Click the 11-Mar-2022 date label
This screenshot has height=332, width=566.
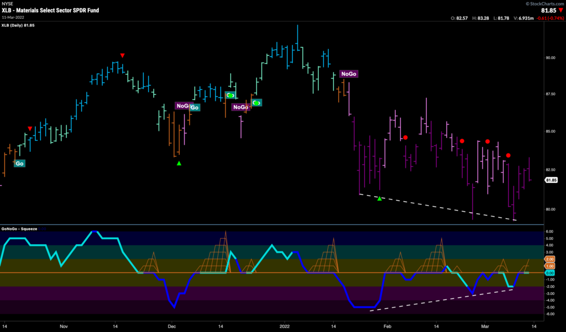point(13,17)
